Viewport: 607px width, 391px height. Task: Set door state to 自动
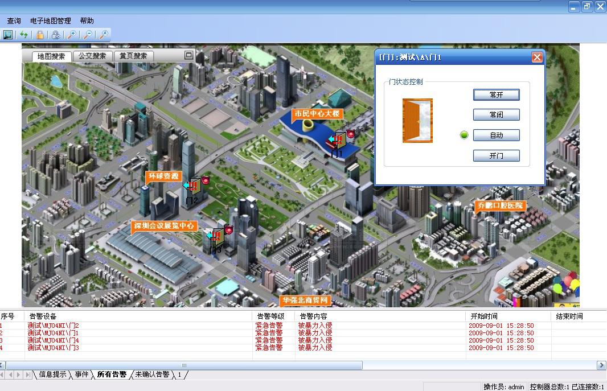(496, 135)
